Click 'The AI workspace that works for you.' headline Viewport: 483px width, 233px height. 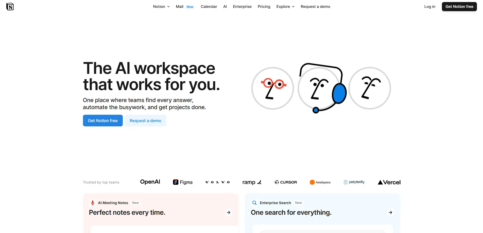click(151, 76)
